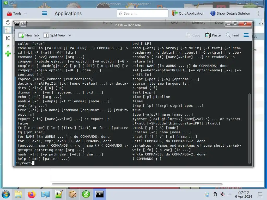Click the 'help [-dms] [pattern ...]' line
The height and width of the screenshot is (200, 267).
44,159
